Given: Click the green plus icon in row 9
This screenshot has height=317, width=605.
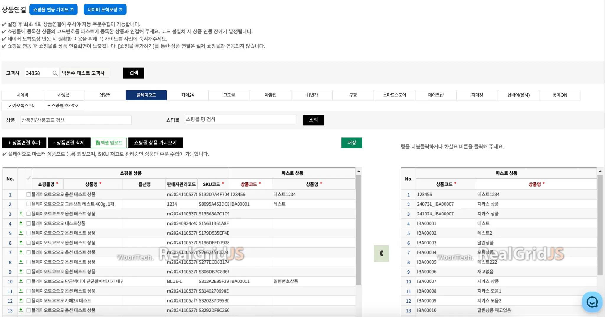Looking at the screenshot, I should click(21, 271).
